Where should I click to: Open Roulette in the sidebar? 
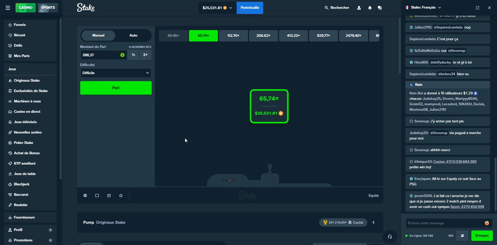[30, 205]
